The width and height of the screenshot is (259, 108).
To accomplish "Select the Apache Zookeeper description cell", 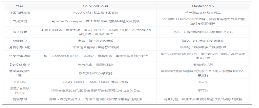I will click(96, 21).
